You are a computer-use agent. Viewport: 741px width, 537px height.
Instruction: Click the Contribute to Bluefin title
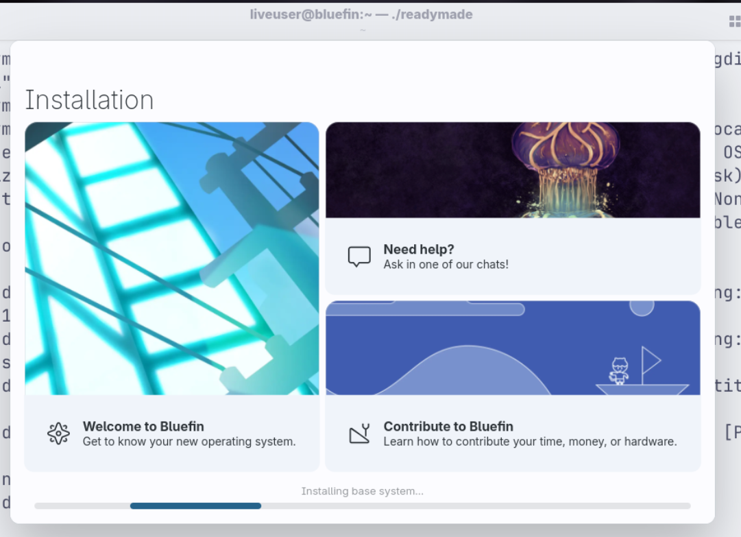(x=448, y=427)
